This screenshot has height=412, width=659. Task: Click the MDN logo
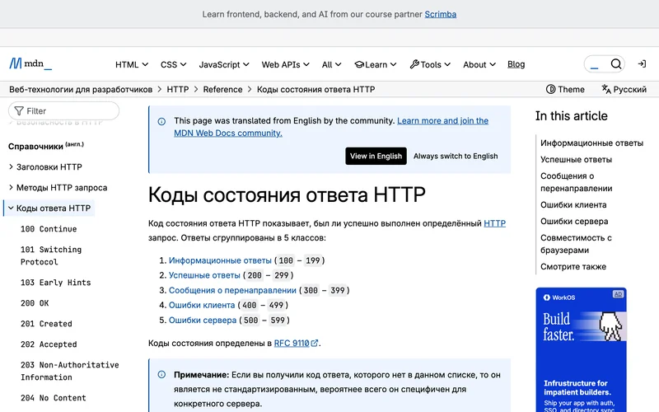(30, 64)
